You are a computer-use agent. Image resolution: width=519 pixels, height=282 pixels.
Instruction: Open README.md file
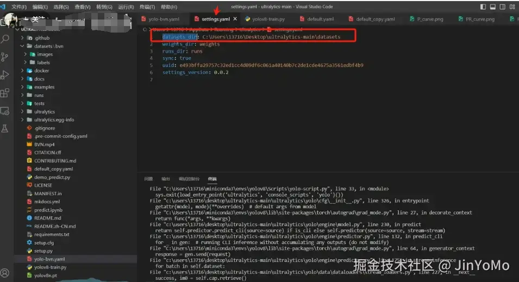[x=47, y=218]
